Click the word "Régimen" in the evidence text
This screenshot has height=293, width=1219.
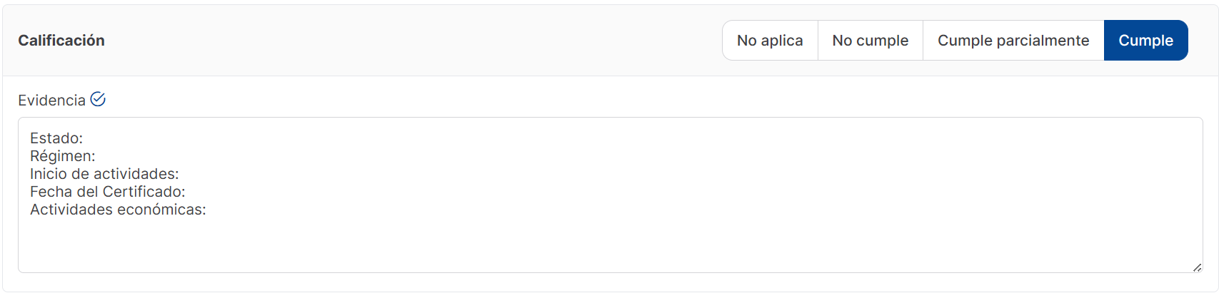pyautogui.click(x=60, y=156)
